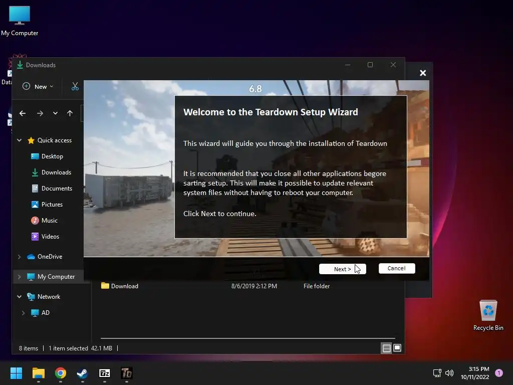
Task: Open Videos from the sidebar
Action: (50, 237)
